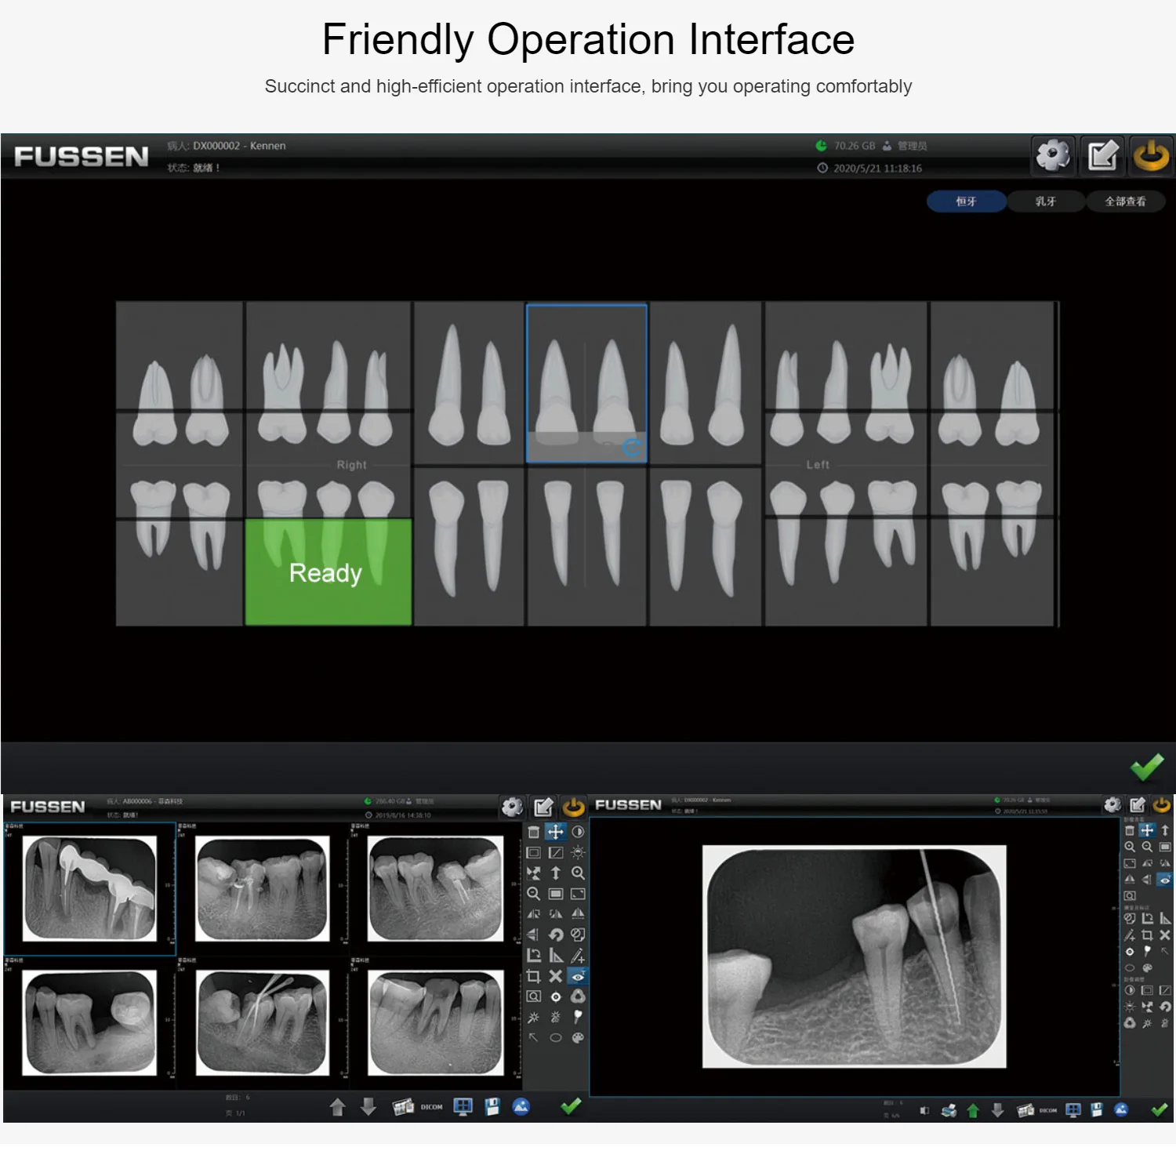This screenshot has width=1176, height=1176.
Task: Open settings gear in top main window
Action: (x=1053, y=154)
